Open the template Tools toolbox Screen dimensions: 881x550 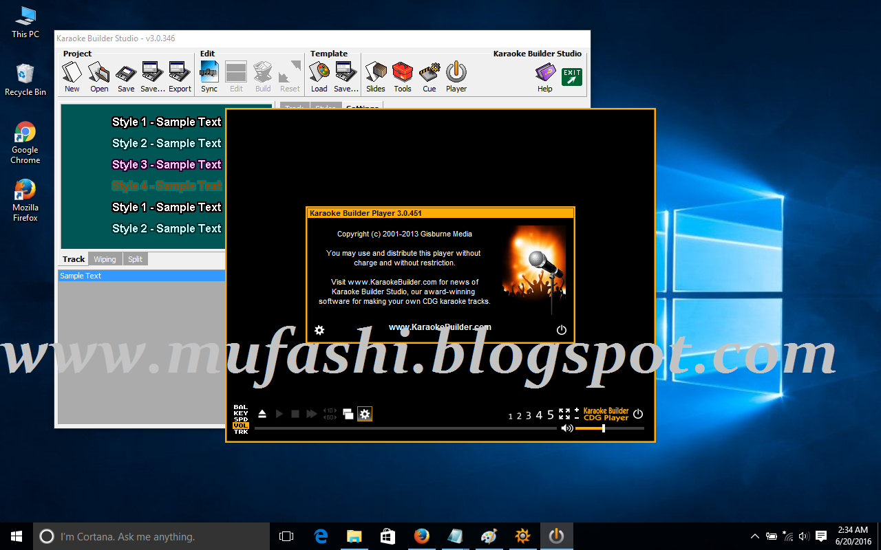coord(402,76)
